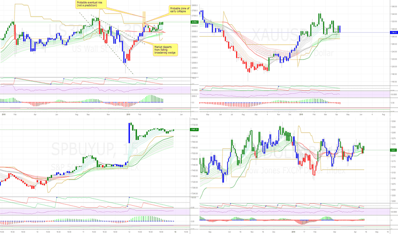This screenshot has height=234, width=398.
Task: Click 'Jul' on the XAUUSD time axis
Action: tap(232, 114)
